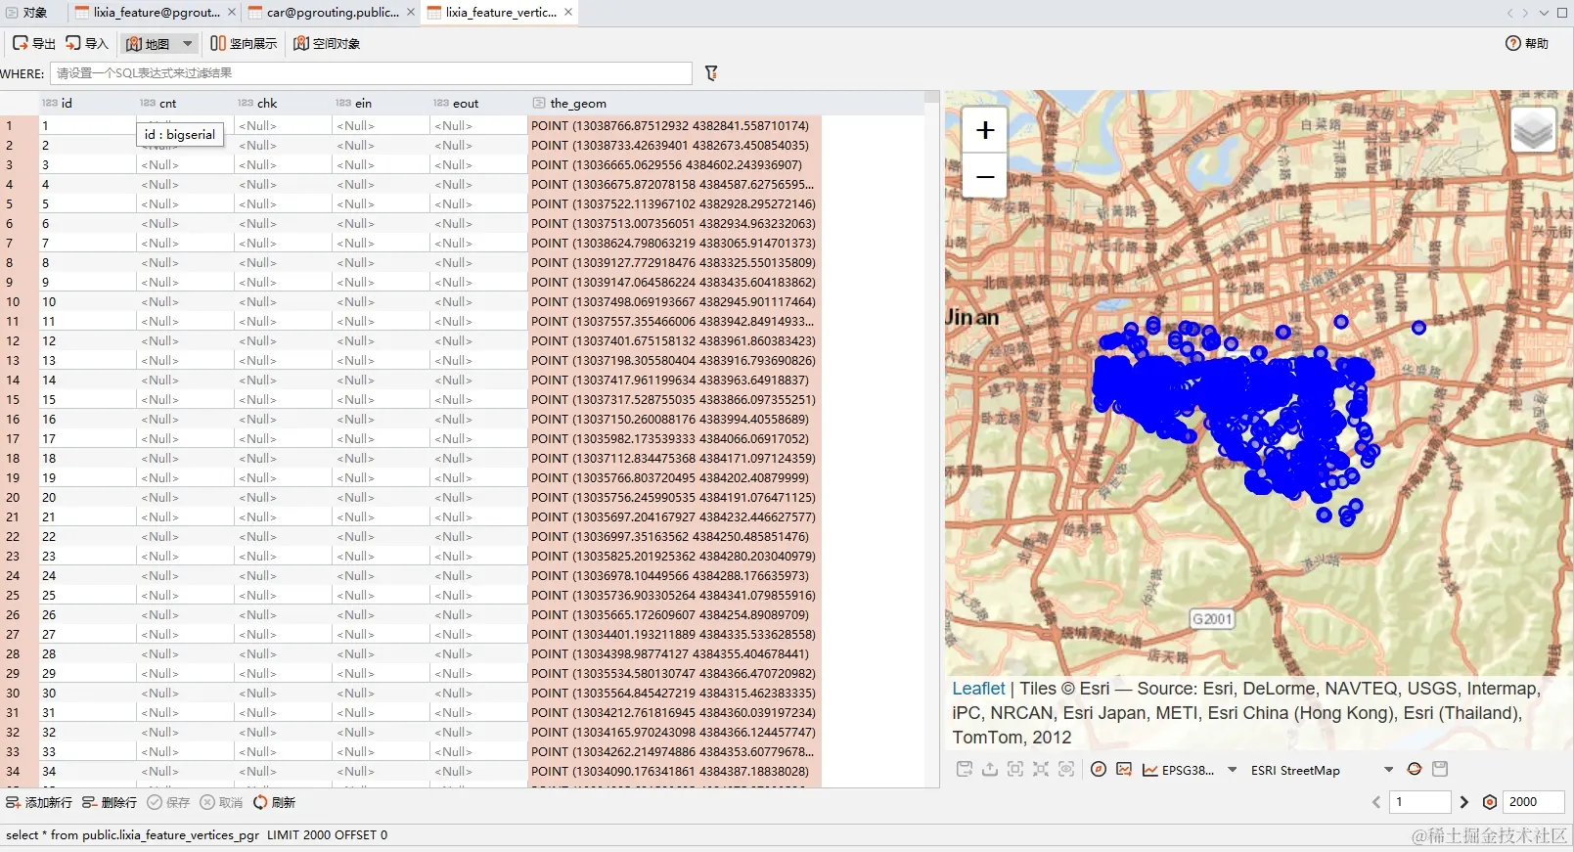Click the_geom cell in row 34

[x=674, y=771]
